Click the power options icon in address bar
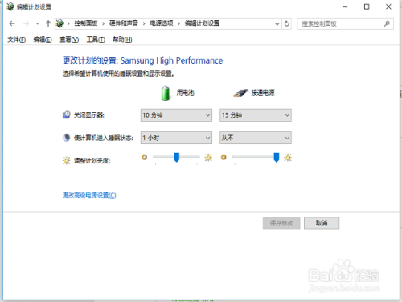Image resolution: width=402 pixels, height=302 pixels. coord(59,23)
